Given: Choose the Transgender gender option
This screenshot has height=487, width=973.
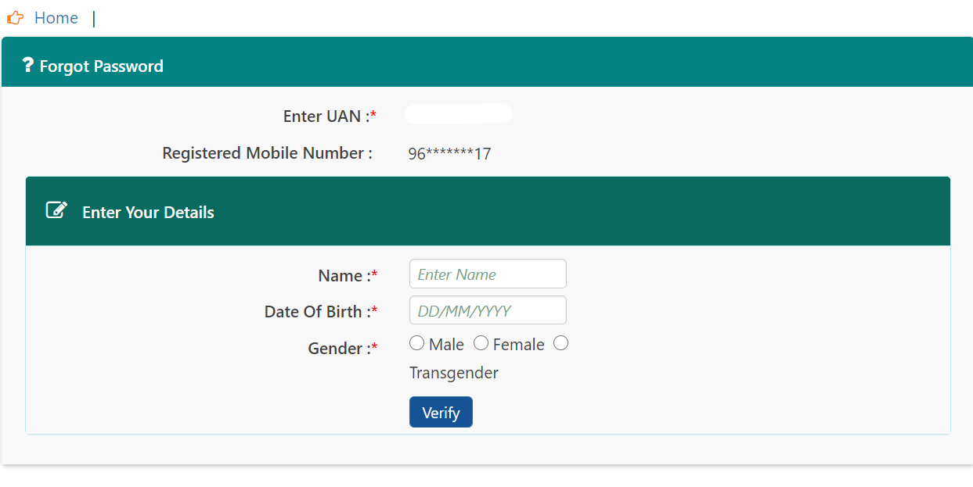Looking at the screenshot, I should (560, 342).
